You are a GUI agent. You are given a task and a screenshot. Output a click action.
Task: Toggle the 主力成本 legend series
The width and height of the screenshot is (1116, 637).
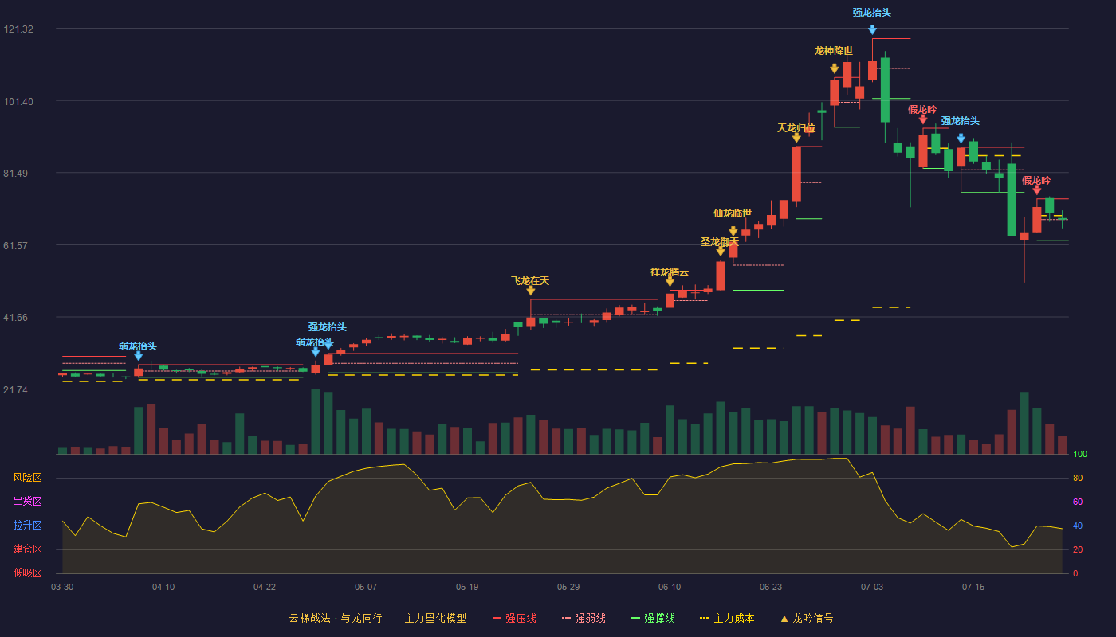tap(727, 618)
